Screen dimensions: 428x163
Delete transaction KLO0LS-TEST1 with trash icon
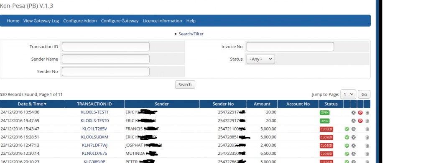367,113
